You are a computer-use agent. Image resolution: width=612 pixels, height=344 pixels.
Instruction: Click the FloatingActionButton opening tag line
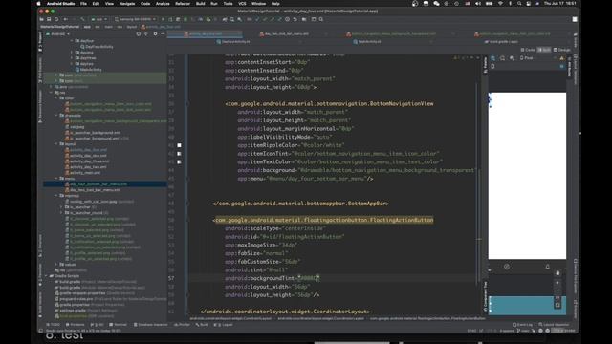pos(323,220)
